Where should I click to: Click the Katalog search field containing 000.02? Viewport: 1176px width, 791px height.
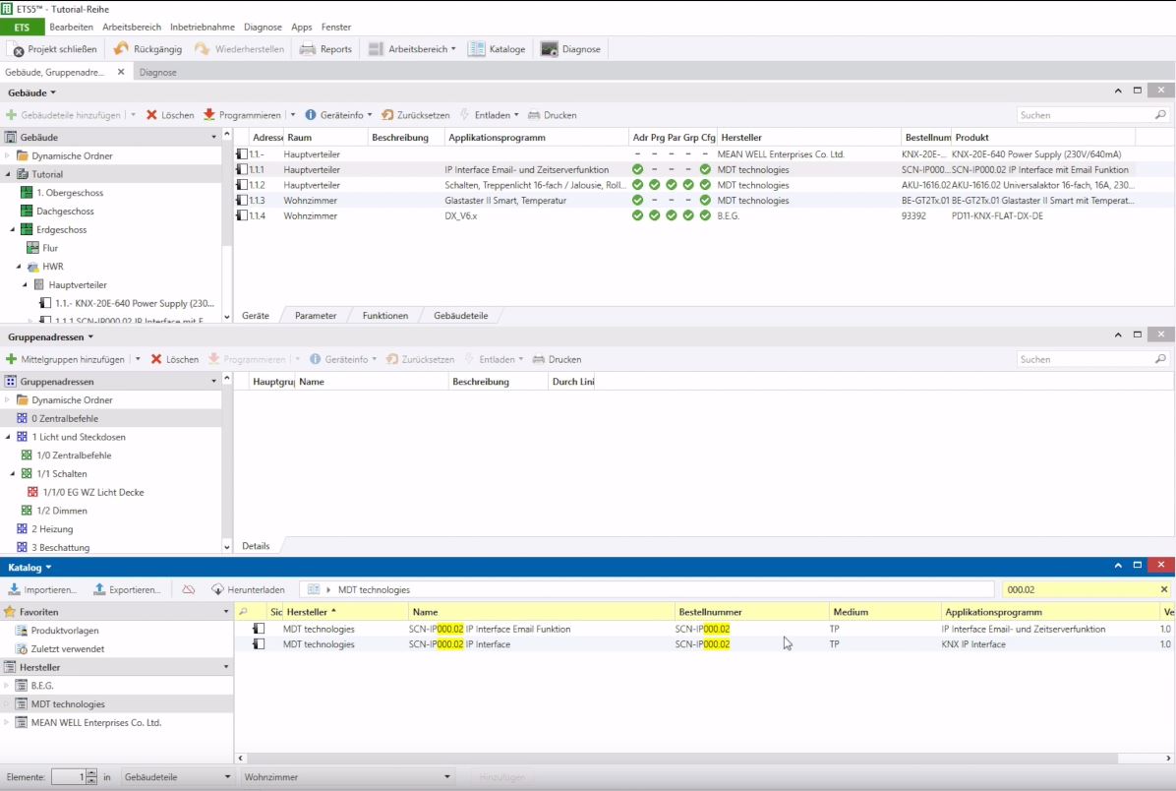point(1078,590)
